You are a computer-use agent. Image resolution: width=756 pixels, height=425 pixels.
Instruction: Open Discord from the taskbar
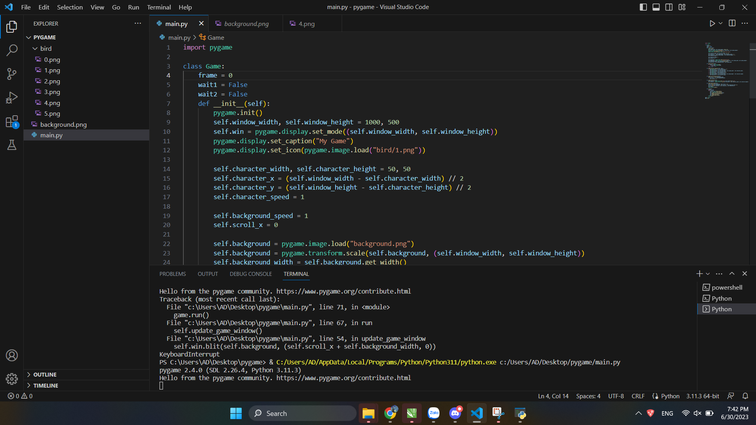pos(455,413)
